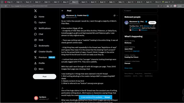Switch to the Procto browser tab
Screen dimensions: 184x103
[28, 2]
